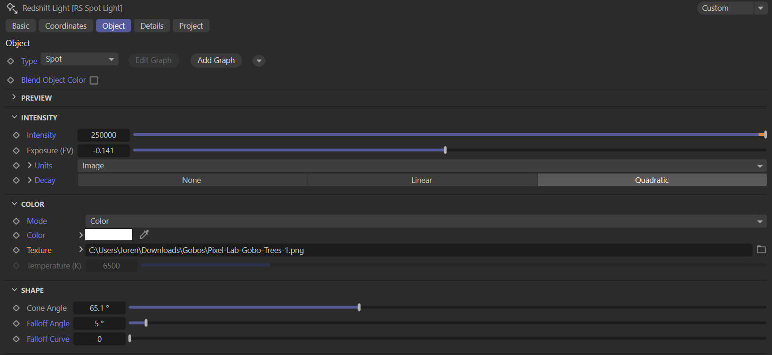Viewport: 772px width, 355px height.
Task: Expand the Color swatch details arrow
Action: [x=81, y=235]
